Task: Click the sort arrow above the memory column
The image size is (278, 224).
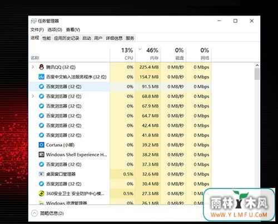Action: pos(140,49)
